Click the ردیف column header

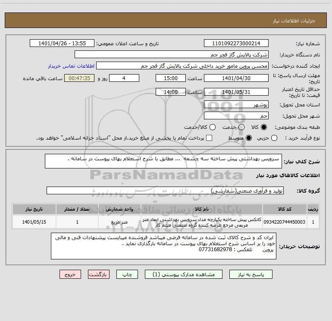313,209
